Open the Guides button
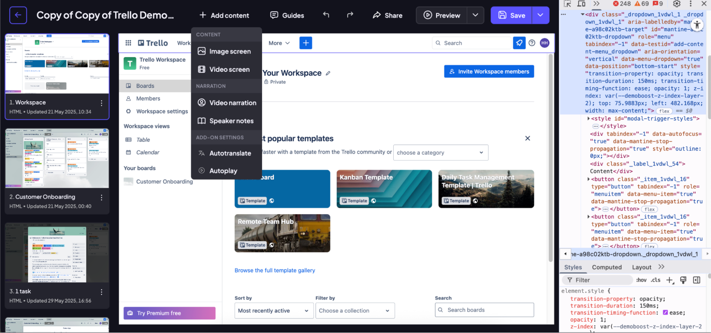Image resolution: width=711 pixels, height=333 pixels. click(287, 15)
